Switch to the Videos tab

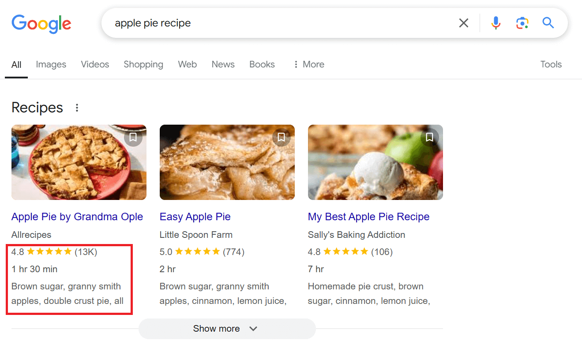[95, 64]
